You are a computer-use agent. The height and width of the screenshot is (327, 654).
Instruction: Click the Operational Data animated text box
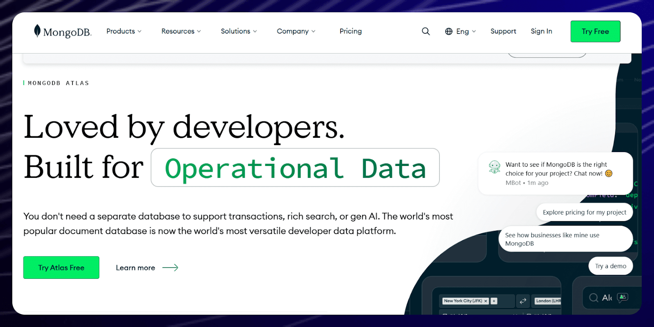[295, 168]
